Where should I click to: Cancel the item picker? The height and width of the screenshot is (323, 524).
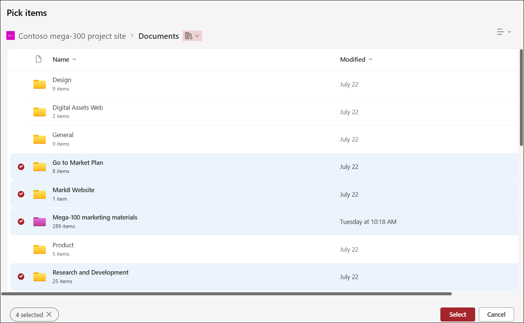click(x=496, y=314)
